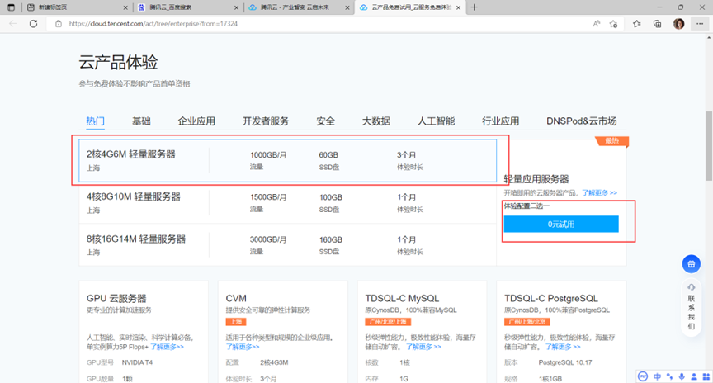Click the PostgreSQL 10.17 version value
This screenshot has width=713, height=383.
tap(565, 362)
